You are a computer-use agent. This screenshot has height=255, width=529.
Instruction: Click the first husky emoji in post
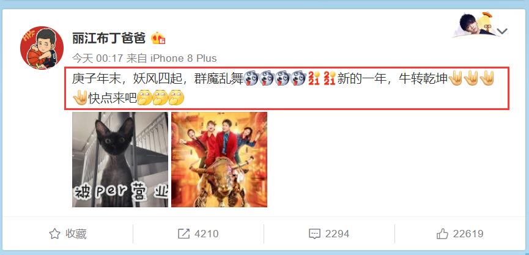click(x=251, y=79)
